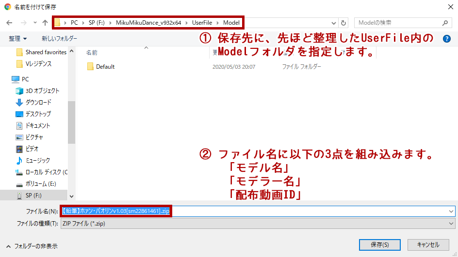Click the キャンセル button
The height and width of the screenshot is (257, 458).
click(x=428, y=245)
